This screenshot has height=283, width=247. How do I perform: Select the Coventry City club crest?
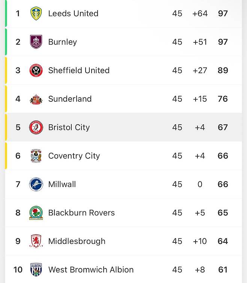pos(36,156)
